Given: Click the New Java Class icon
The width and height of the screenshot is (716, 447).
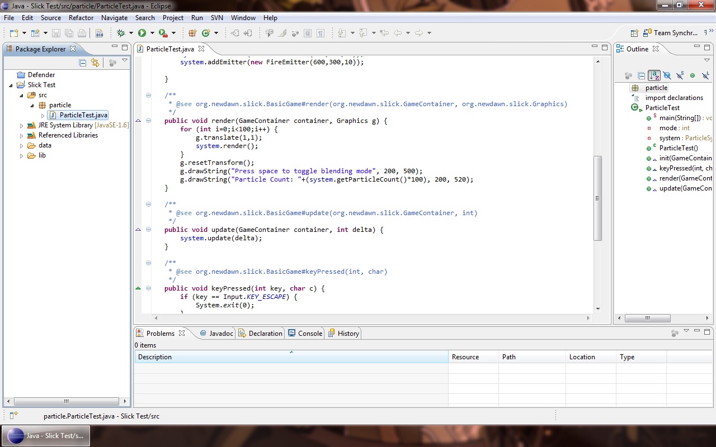Looking at the screenshot, I should point(206,33).
